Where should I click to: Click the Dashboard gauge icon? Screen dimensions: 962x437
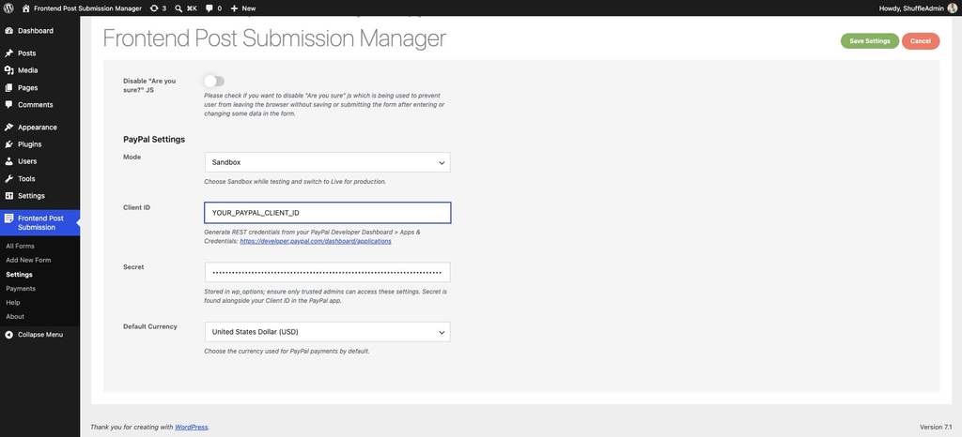click(8, 31)
